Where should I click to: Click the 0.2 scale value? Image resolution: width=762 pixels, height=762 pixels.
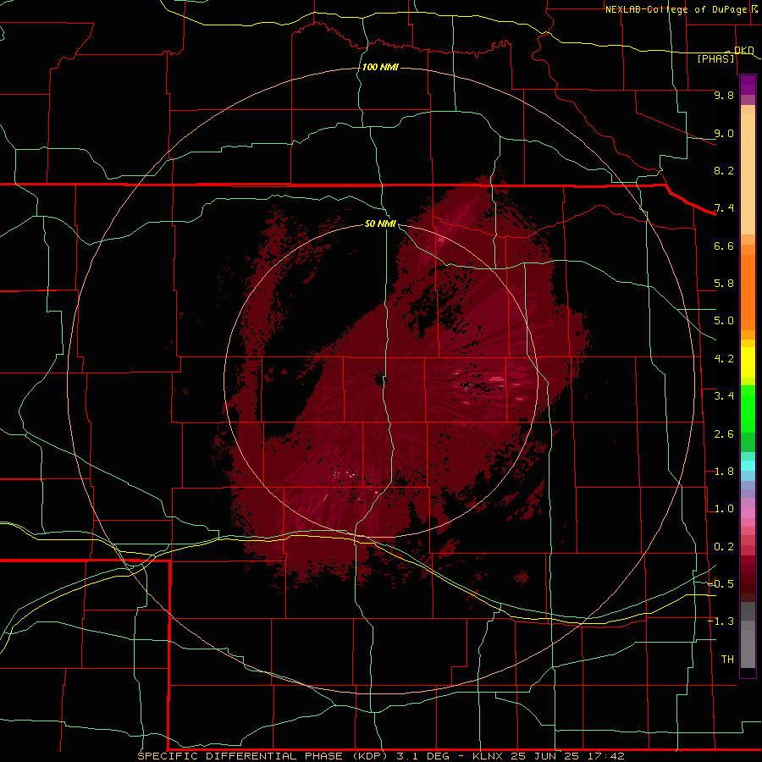click(724, 547)
